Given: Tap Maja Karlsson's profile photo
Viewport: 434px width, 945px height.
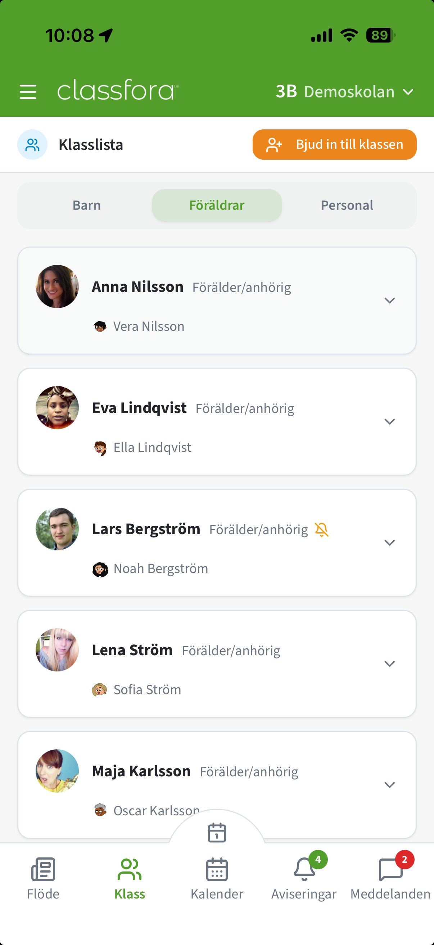Looking at the screenshot, I should pyautogui.click(x=57, y=771).
